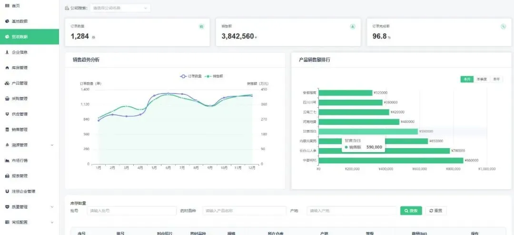
Task: Open 产品管理 sidebar icon
Action: coord(7,84)
